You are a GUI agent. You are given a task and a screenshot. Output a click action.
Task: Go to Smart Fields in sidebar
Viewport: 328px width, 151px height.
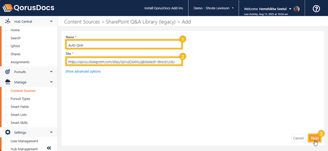pos(20,107)
